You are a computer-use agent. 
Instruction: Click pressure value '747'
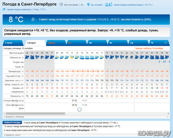point(162,80)
